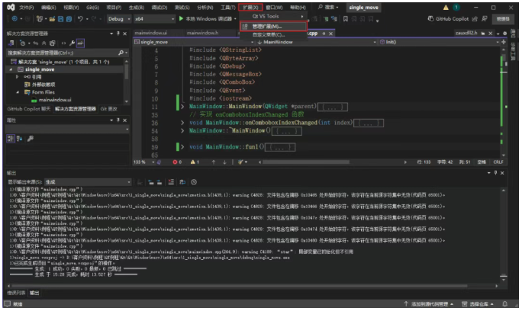Expand the 引用 references node

point(17,77)
